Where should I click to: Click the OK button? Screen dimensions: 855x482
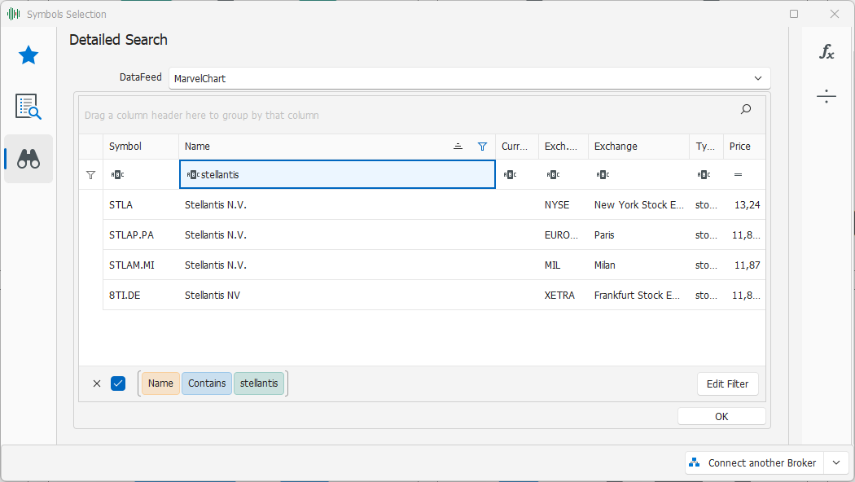coord(721,417)
